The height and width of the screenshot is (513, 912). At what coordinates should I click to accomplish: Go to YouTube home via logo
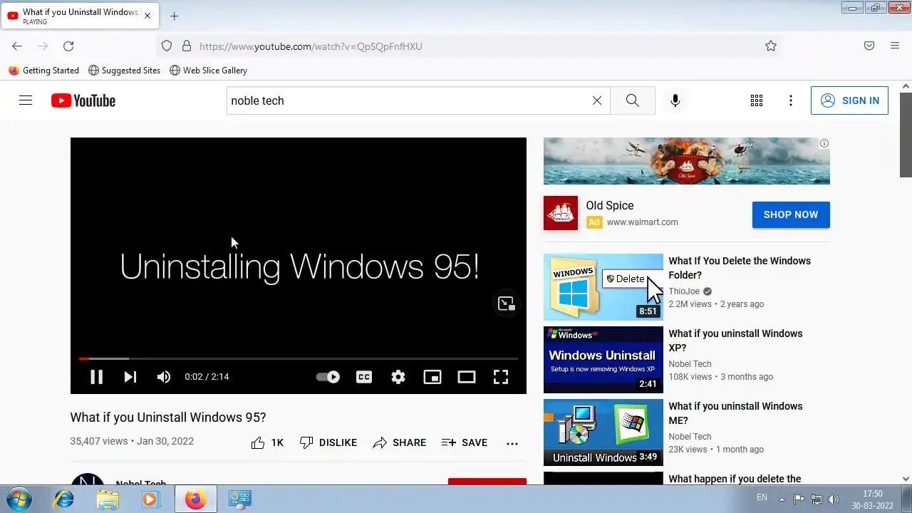[83, 100]
